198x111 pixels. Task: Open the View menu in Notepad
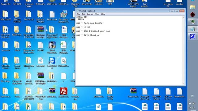97,14
